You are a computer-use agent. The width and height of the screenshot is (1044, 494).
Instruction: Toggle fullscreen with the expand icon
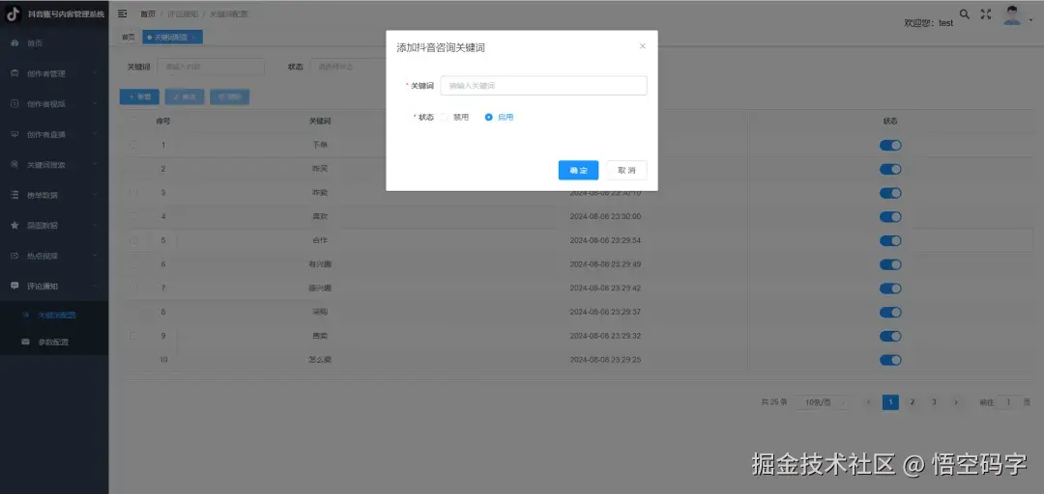tap(986, 14)
